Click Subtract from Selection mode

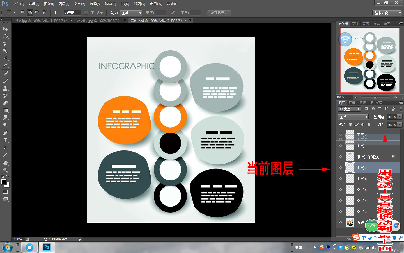(x=37, y=12)
